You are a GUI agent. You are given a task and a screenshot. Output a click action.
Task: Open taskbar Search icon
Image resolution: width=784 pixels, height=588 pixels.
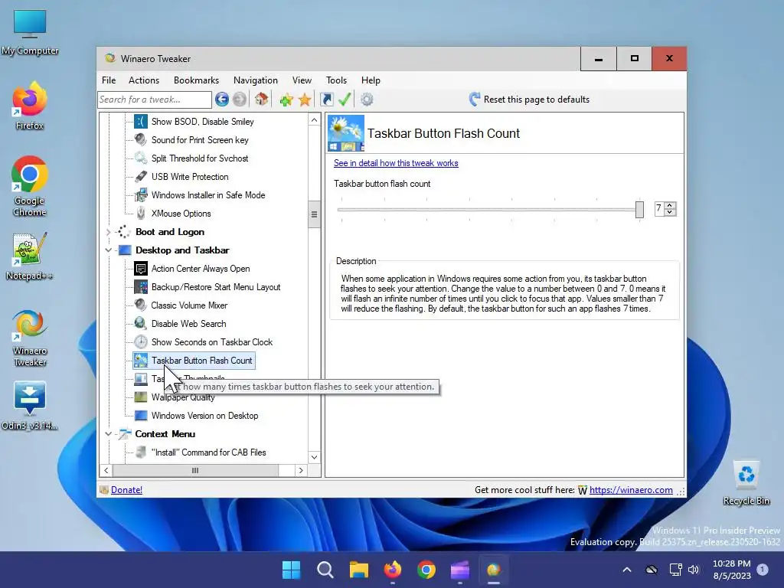325,570
